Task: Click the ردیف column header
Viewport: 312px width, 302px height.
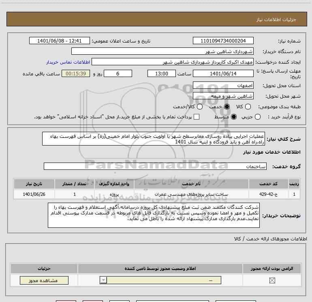Action: click(294, 184)
